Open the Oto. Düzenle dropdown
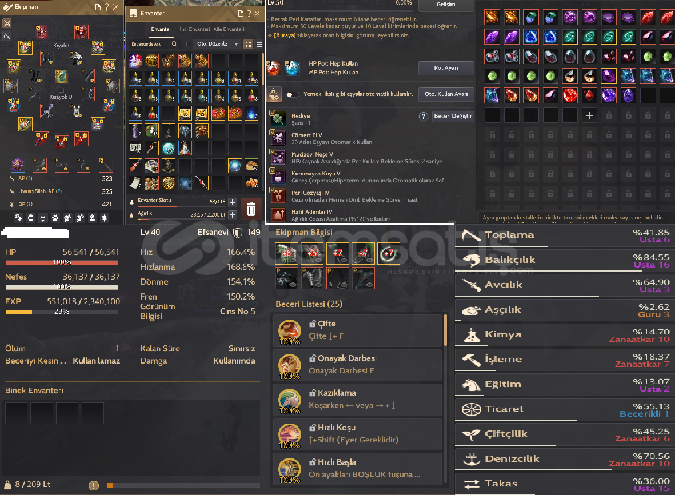The height and width of the screenshot is (495, 675). tap(217, 44)
